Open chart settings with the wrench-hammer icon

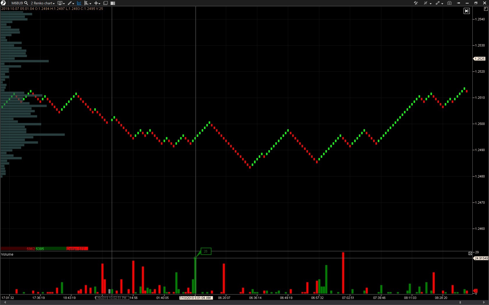pyautogui.click(x=416, y=3)
